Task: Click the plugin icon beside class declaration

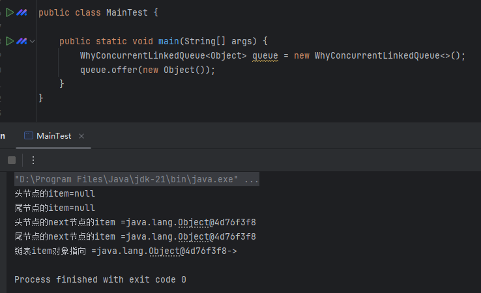Action: click(x=22, y=12)
